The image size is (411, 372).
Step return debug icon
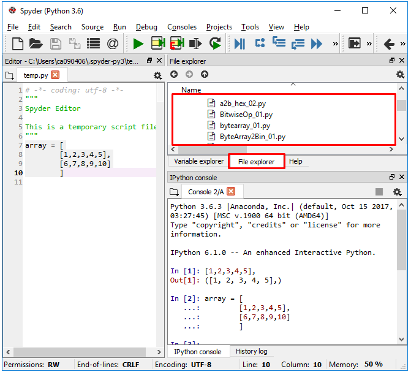point(298,44)
